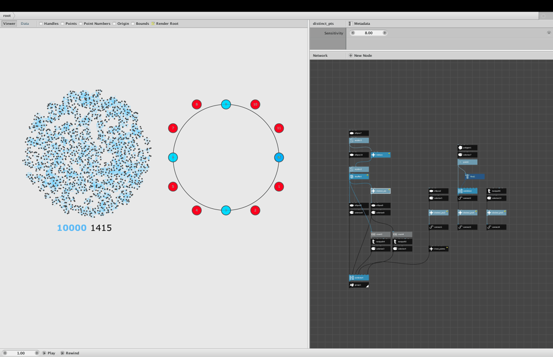Click the colorize10 node
This screenshot has width=553, height=357.
(x=496, y=198)
